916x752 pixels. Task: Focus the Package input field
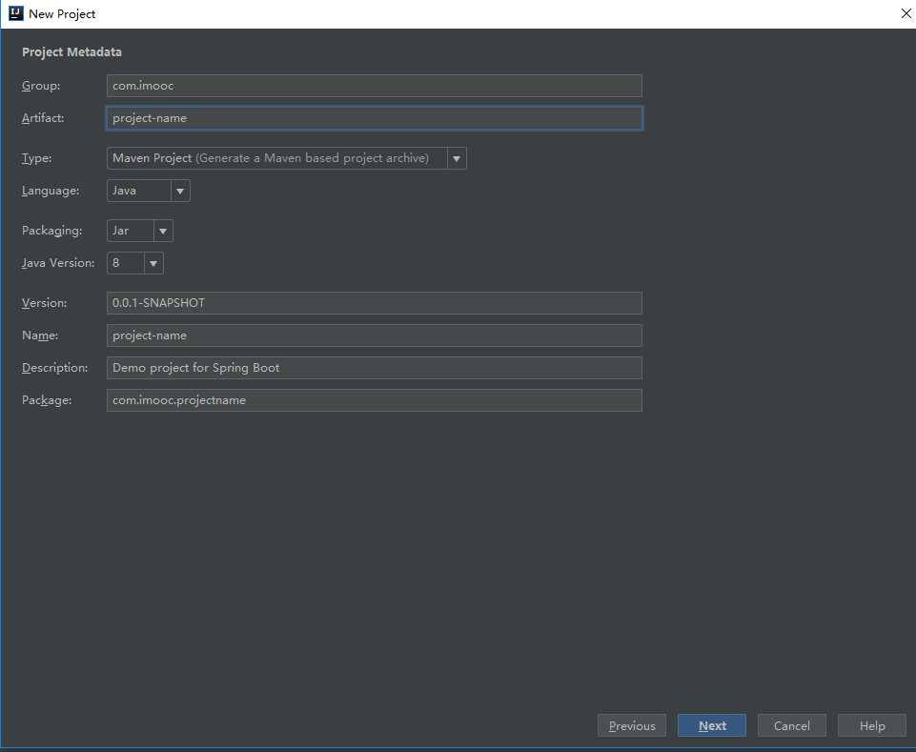pyautogui.click(x=374, y=400)
